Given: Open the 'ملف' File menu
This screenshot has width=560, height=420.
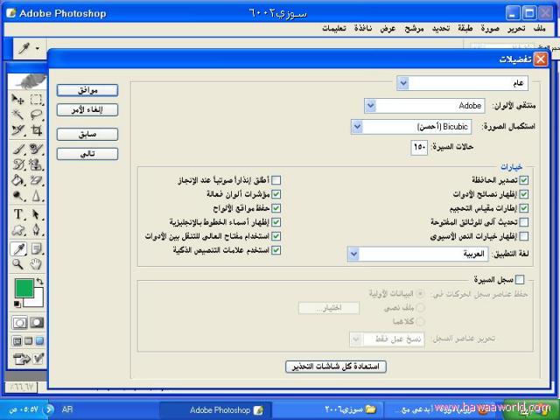Looking at the screenshot, I should 542,28.
